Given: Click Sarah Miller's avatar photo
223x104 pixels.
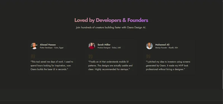Looking at the screenshot, I should pos(92,46).
